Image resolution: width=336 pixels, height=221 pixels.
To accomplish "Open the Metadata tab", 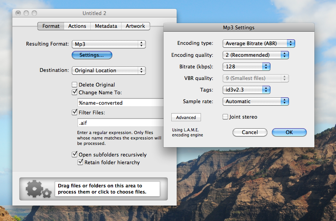I will tap(106, 26).
